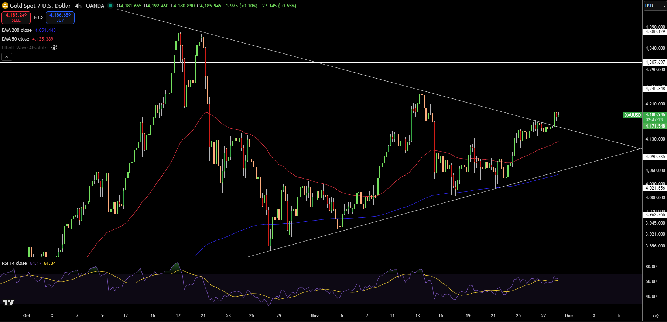Show the hidden Elliott Wave Absolute indicator
The width and height of the screenshot is (667, 322).
click(x=54, y=48)
